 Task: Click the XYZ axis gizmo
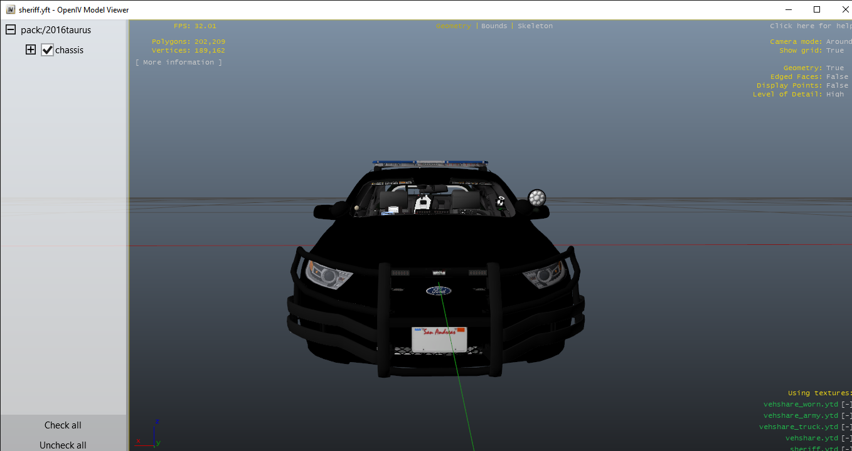(149, 434)
